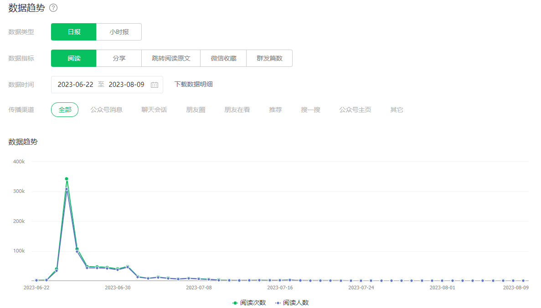Click the 2023-08-01 x-axis label
This screenshot has height=308, width=541.
(x=442, y=288)
